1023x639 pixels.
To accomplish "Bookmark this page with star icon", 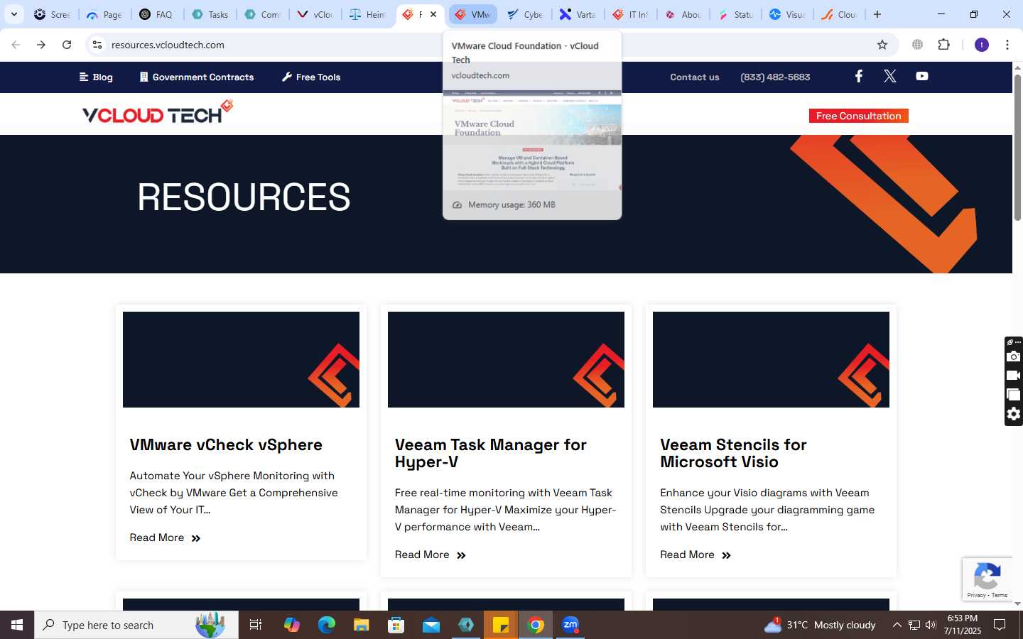I will click(882, 45).
